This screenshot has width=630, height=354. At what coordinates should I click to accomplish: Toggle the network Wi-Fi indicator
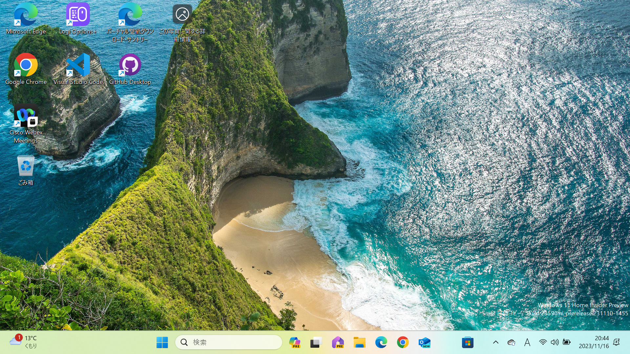click(x=542, y=342)
